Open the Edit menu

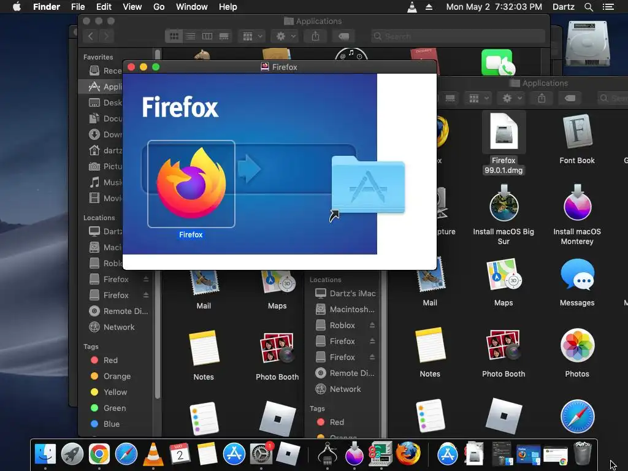(104, 7)
